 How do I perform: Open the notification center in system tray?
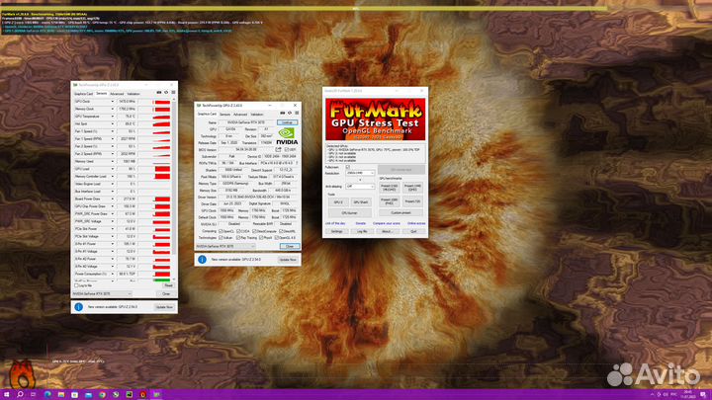703,394
